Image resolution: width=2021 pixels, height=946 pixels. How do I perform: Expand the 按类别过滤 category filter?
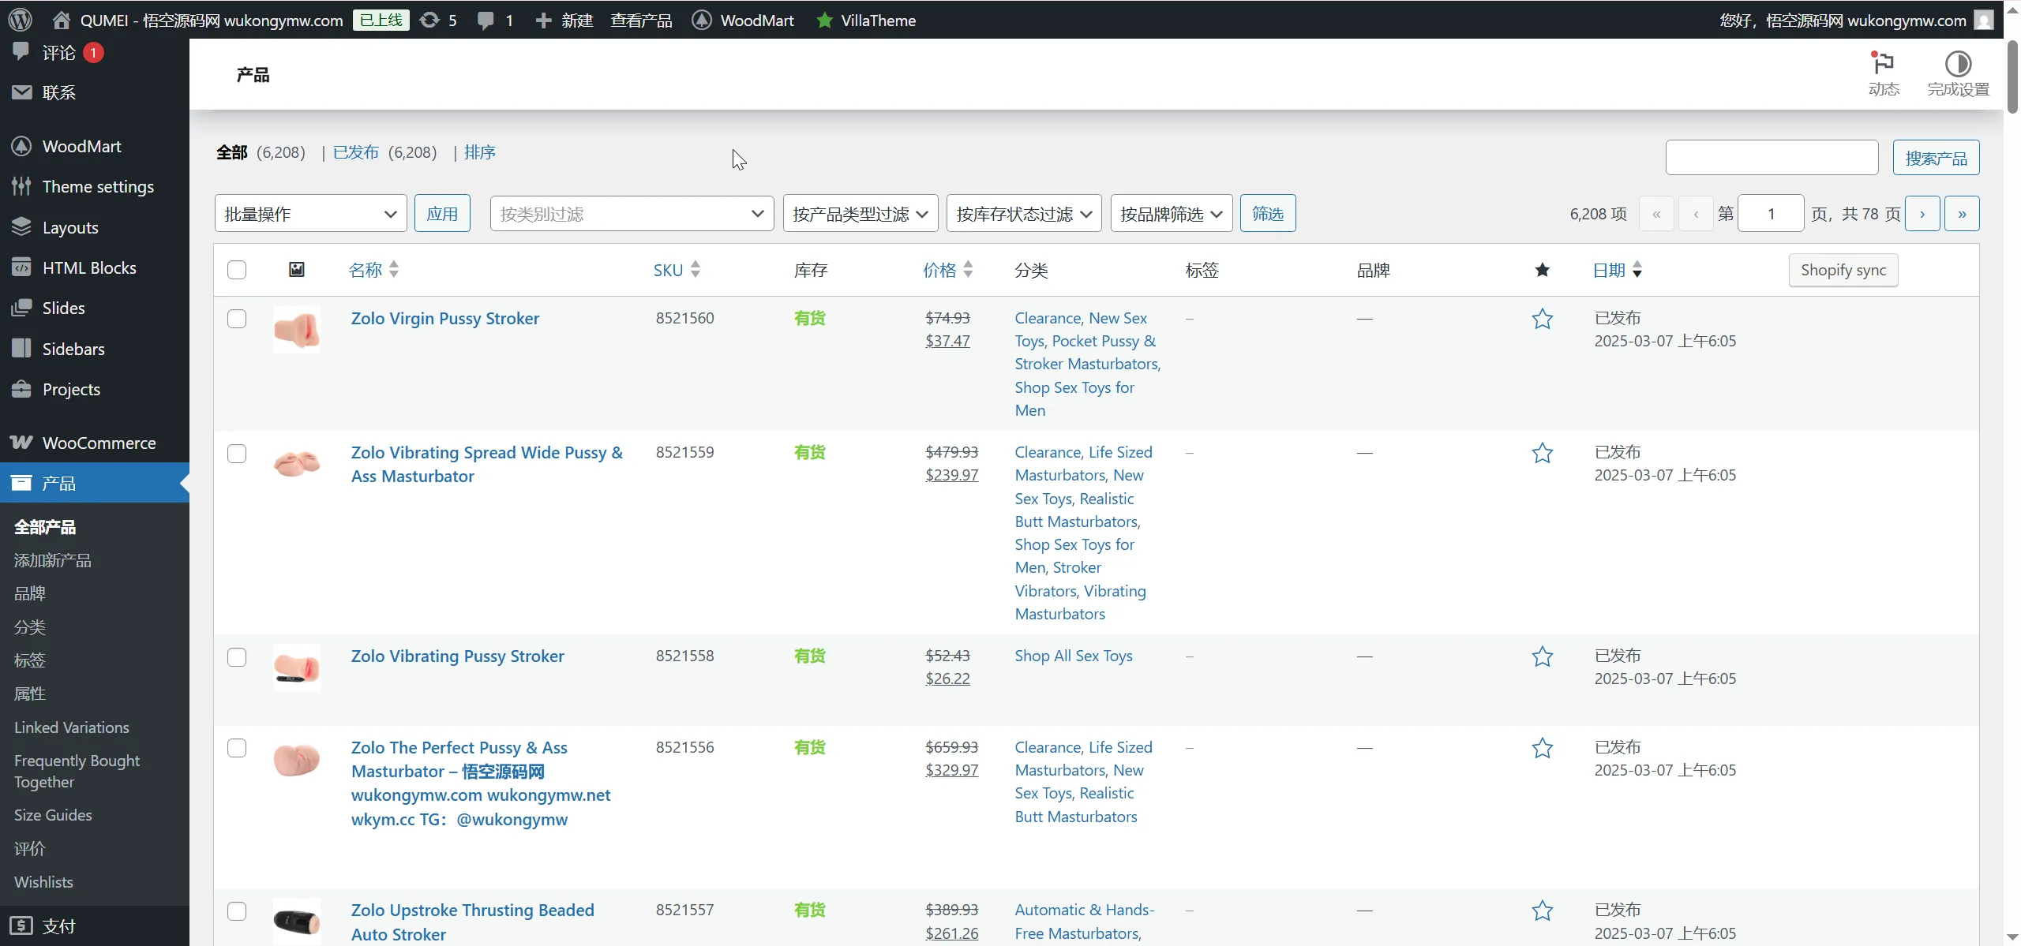tap(632, 214)
